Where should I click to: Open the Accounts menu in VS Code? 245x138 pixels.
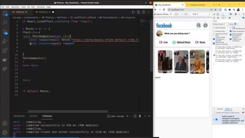tap(5, 123)
